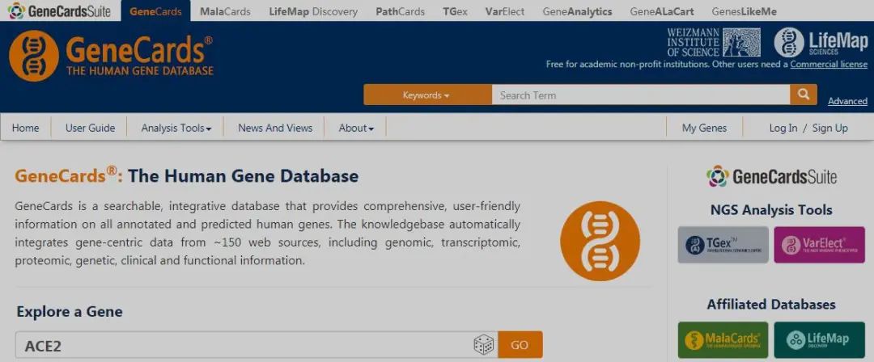Click the orange magnifier search button
The height and width of the screenshot is (362, 874).
804,95
